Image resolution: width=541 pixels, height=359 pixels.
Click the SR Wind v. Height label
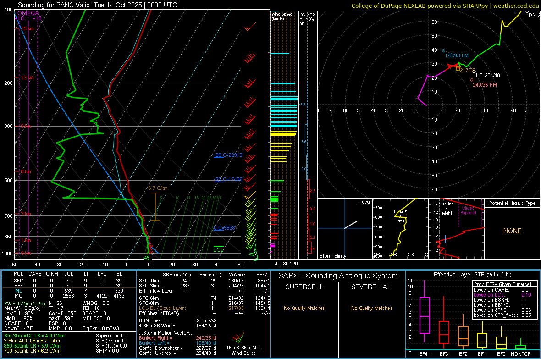tap(447, 209)
